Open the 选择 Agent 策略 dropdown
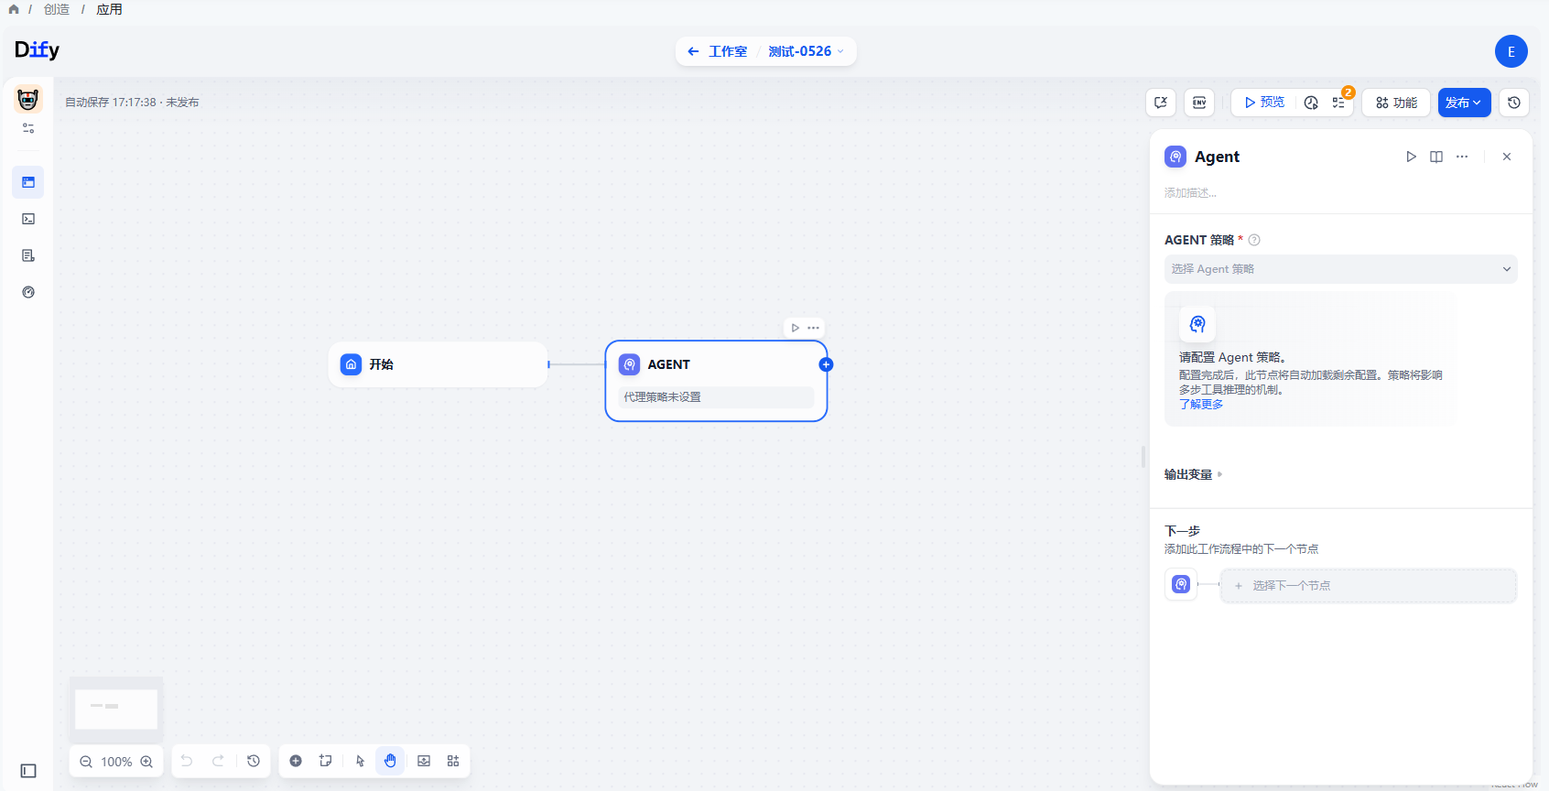The image size is (1549, 791). (x=1340, y=269)
